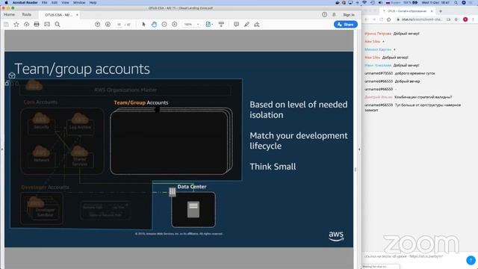Click the Notifications bell icon in Acrobat
This screenshot has width=478, height=269.
(x=334, y=15)
